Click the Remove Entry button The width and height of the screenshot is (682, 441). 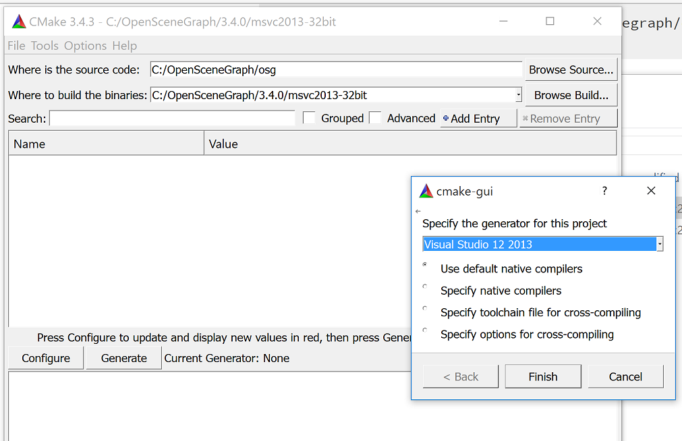point(569,118)
